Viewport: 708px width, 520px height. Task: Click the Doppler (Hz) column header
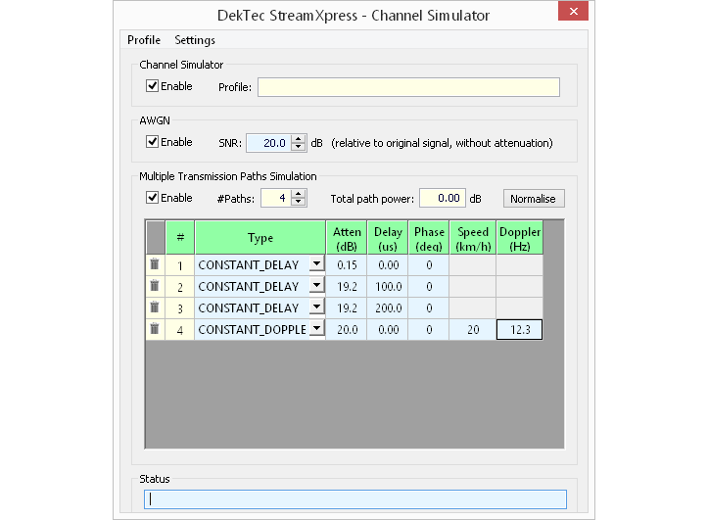(x=520, y=237)
